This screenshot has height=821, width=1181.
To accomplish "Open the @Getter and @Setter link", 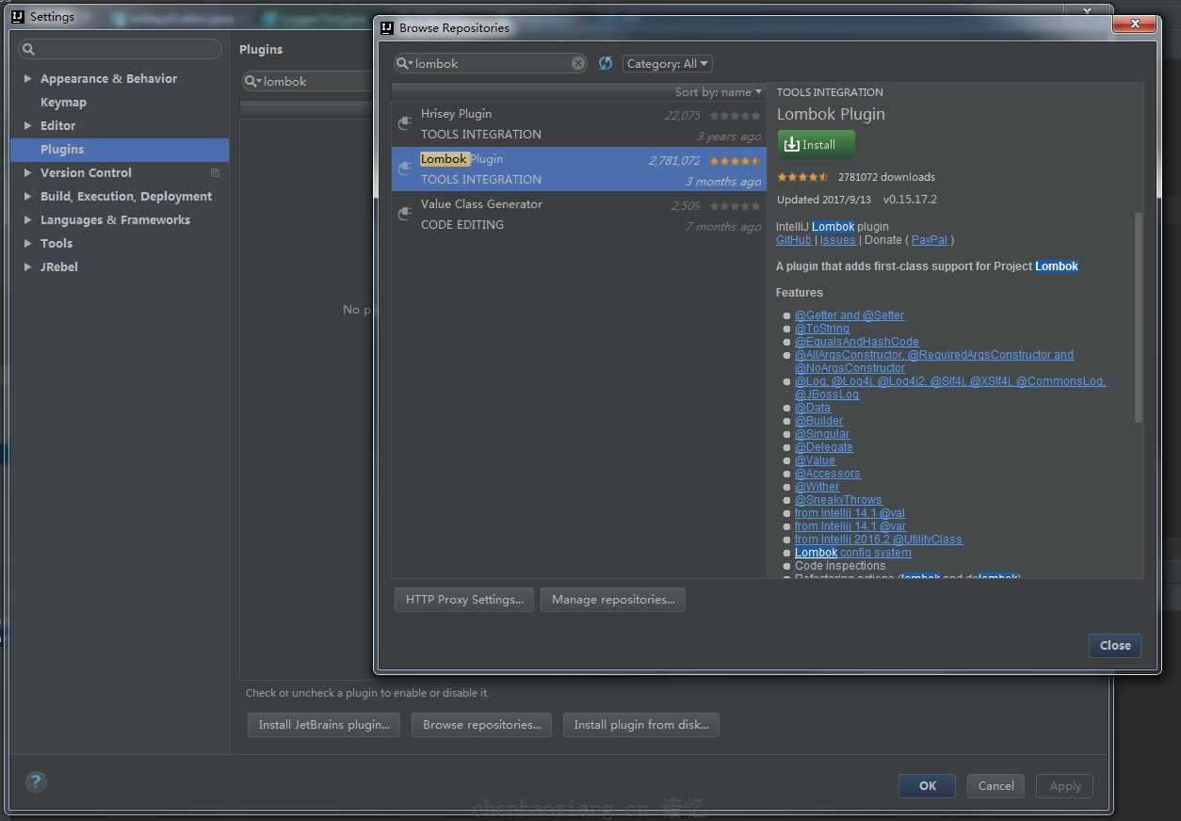I will pos(849,315).
